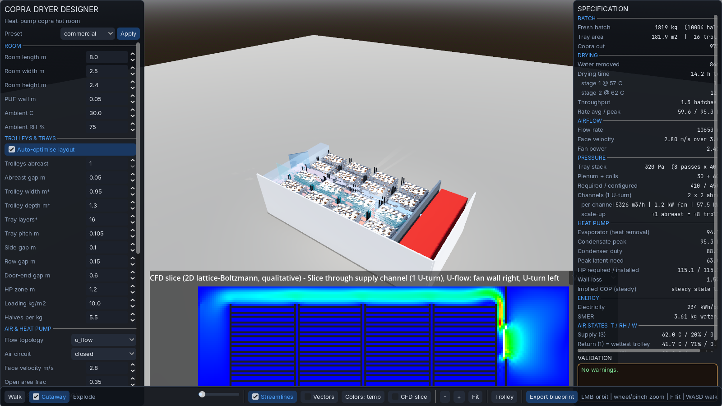Click the 'Face velocity' specification row
This screenshot has height=406, width=722.
point(647,139)
